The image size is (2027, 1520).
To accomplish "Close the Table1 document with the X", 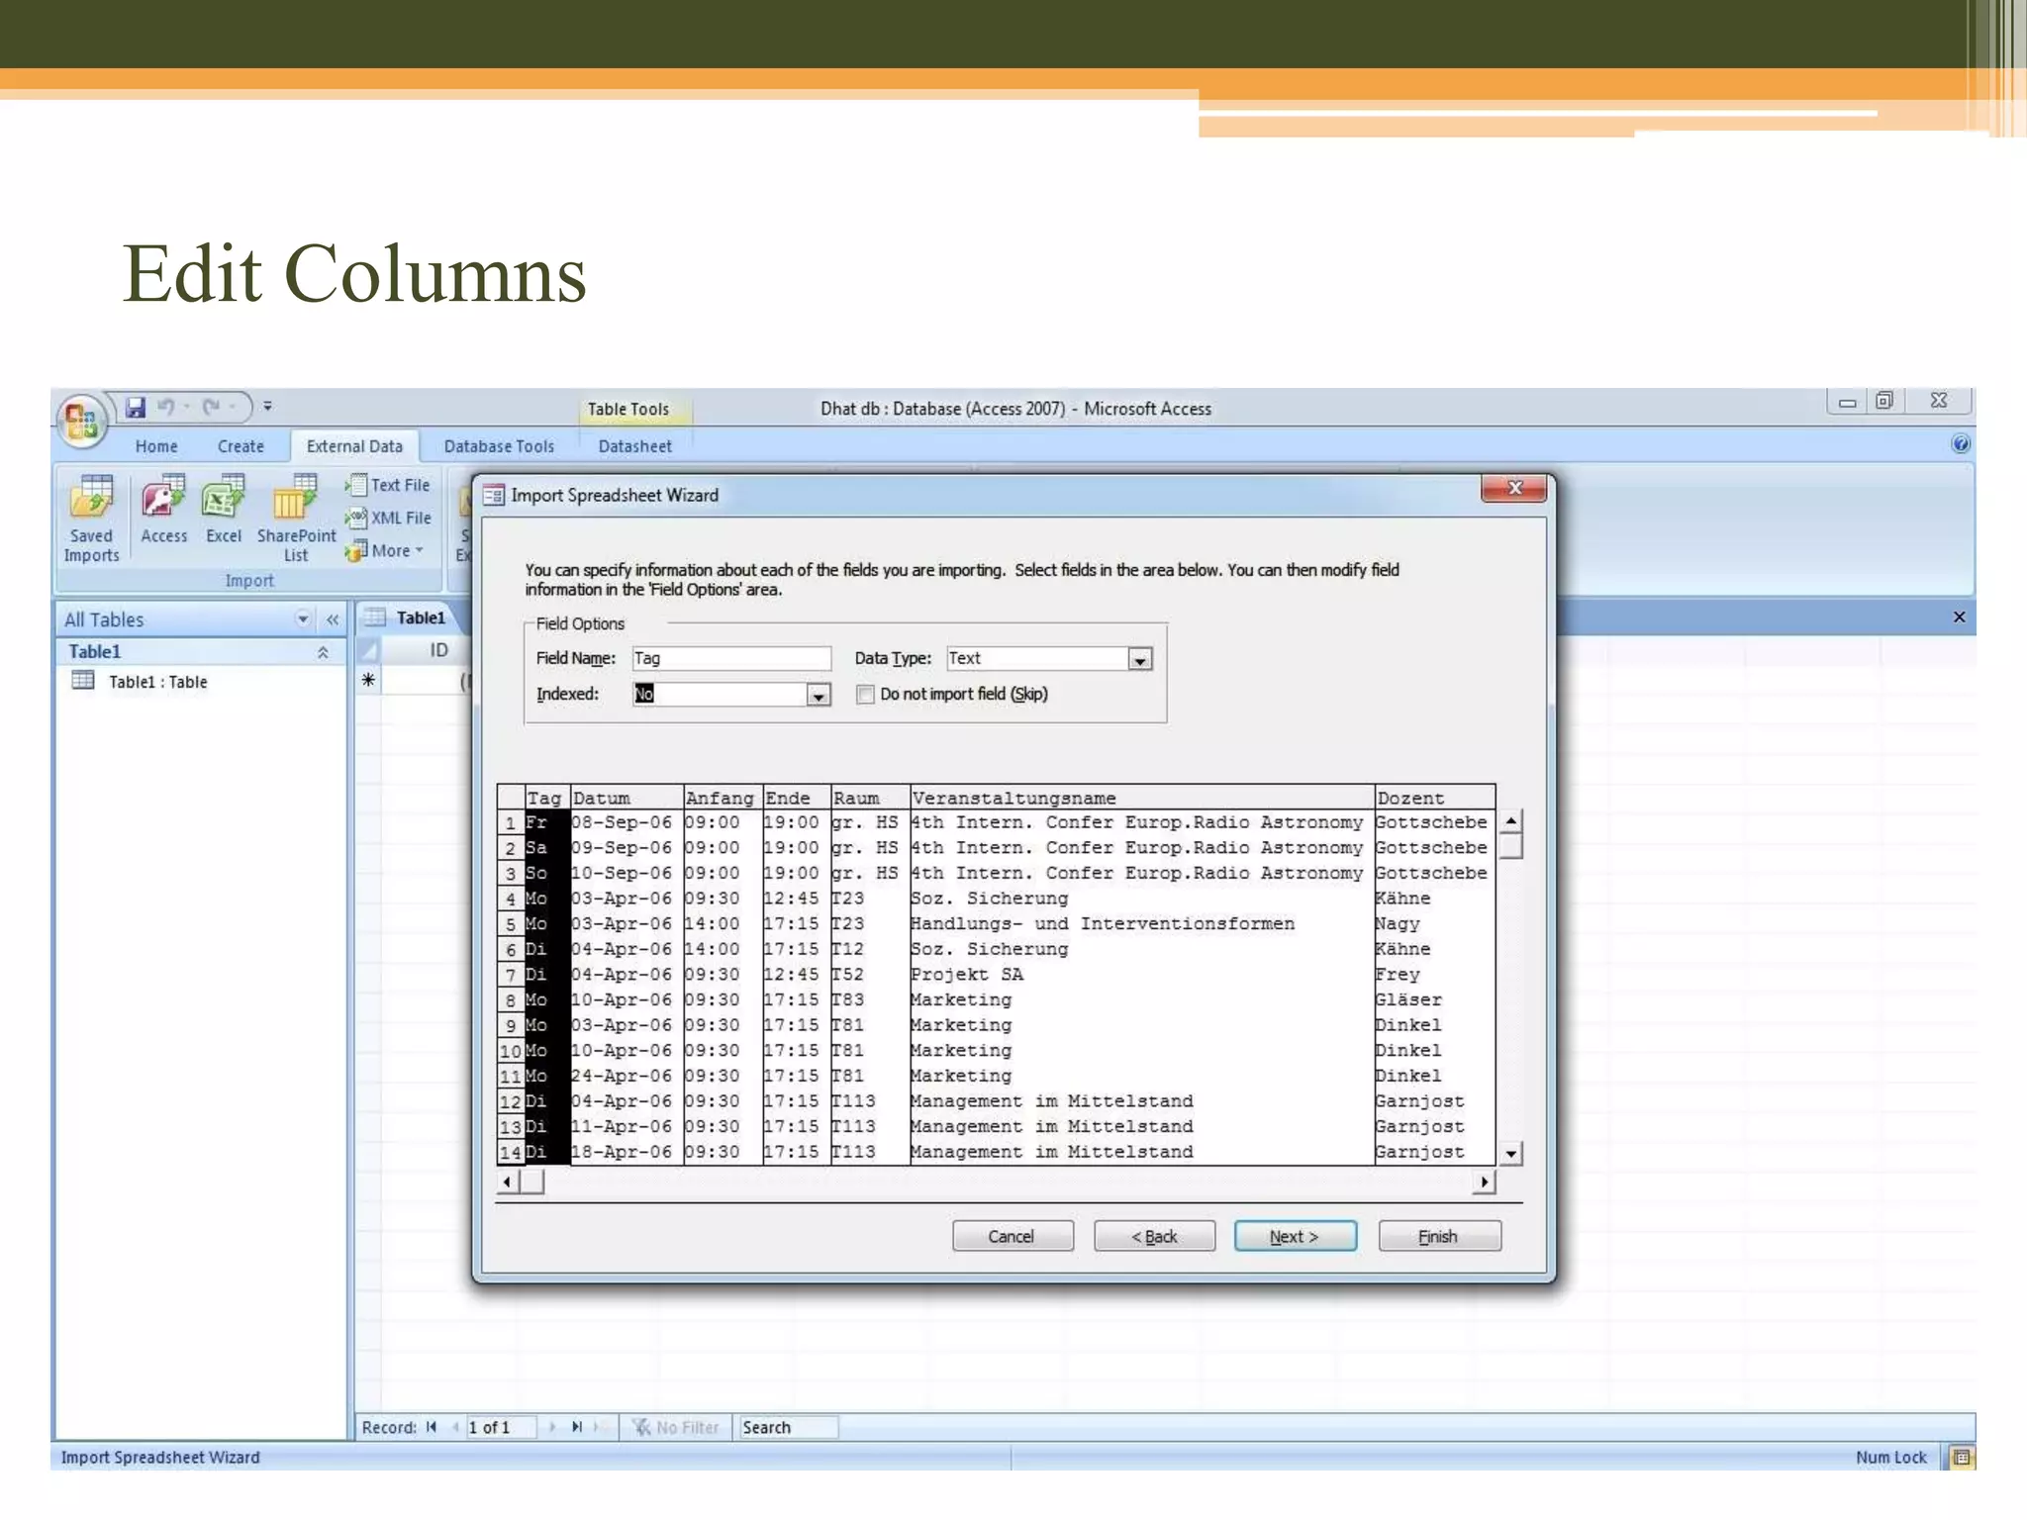I will pyautogui.click(x=1959, y=617).
